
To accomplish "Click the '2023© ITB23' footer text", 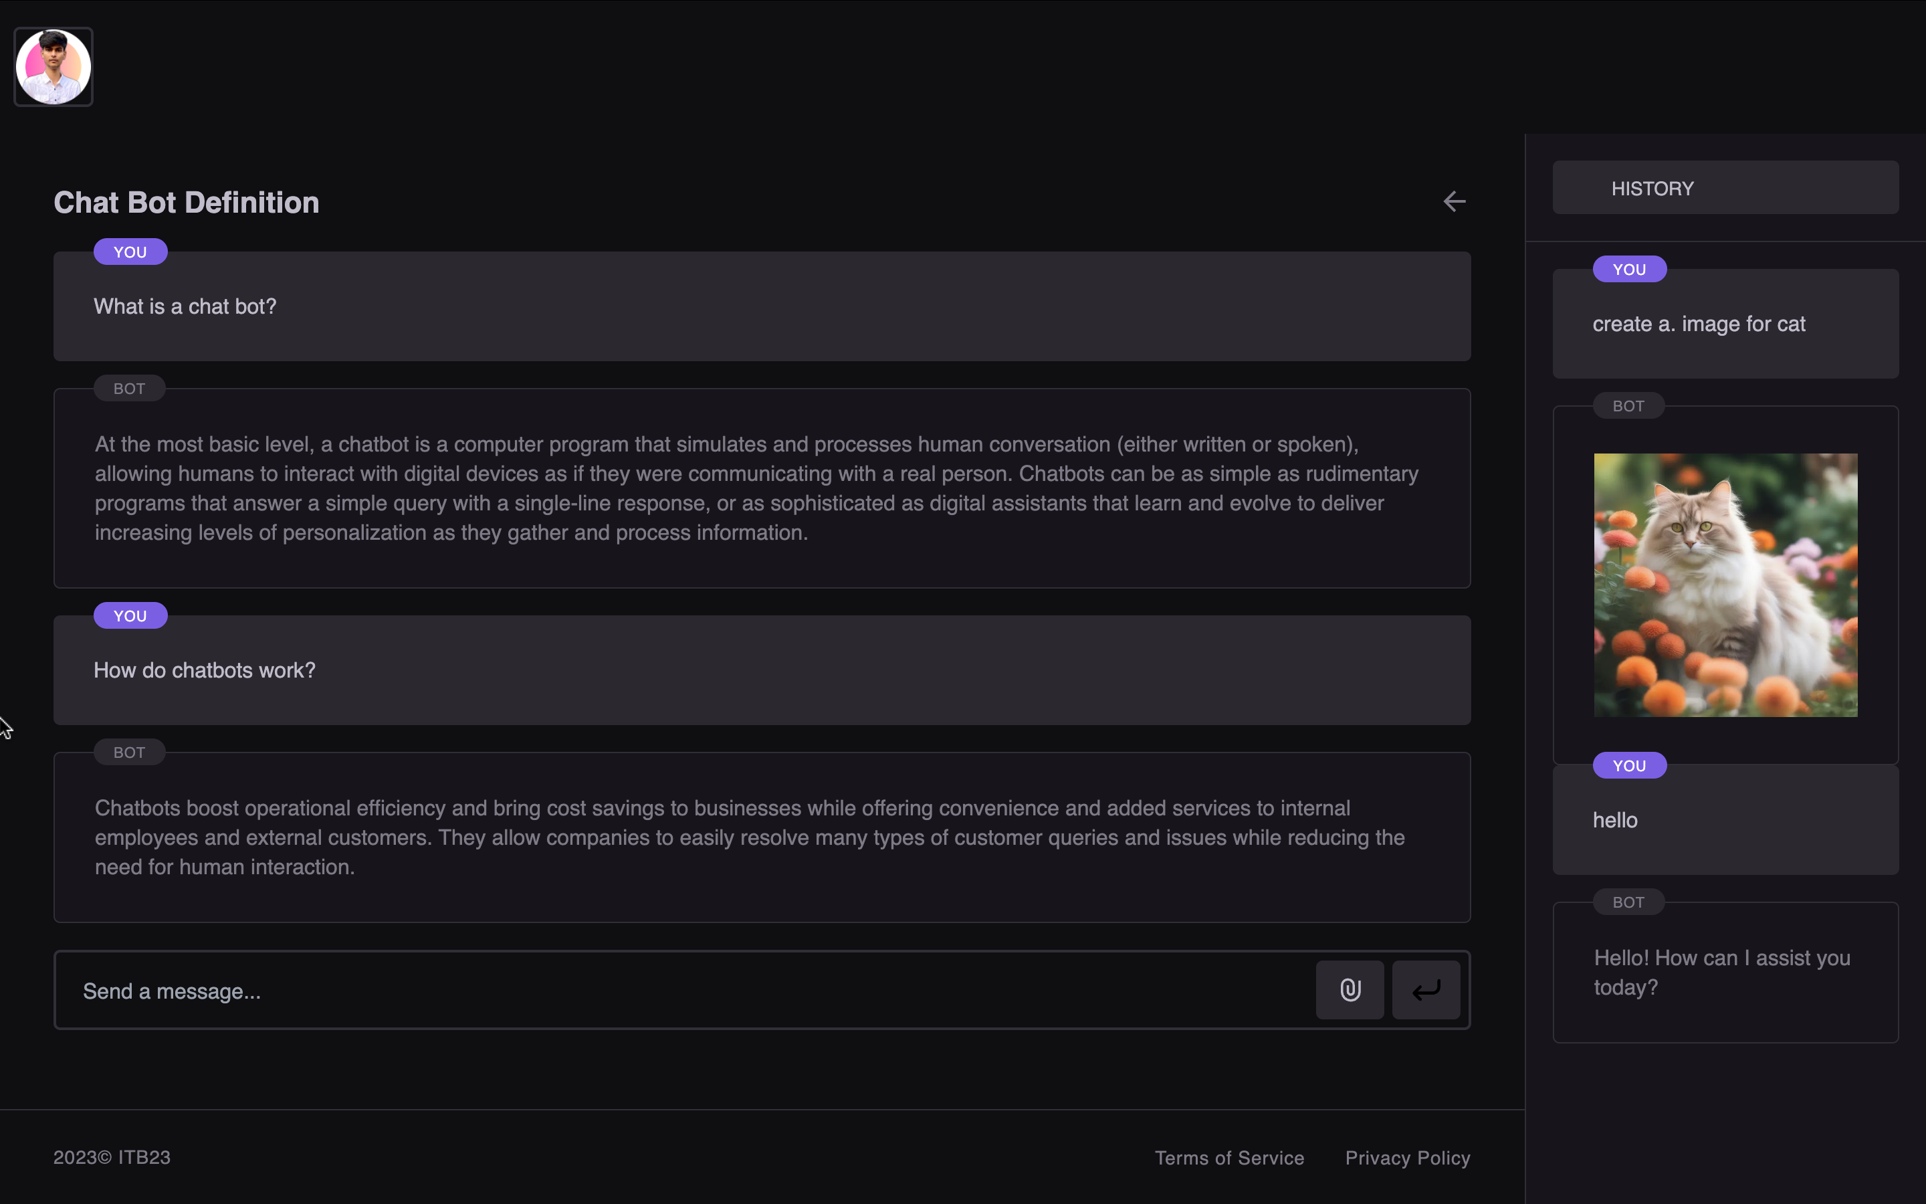I will pyautogui.click(x=112, y=1157).
